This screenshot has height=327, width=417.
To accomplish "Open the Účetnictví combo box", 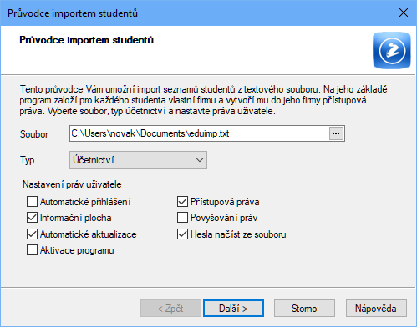I will click(138, 160).
